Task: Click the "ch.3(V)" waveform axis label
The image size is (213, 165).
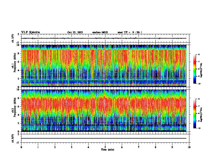Action: 13,138
